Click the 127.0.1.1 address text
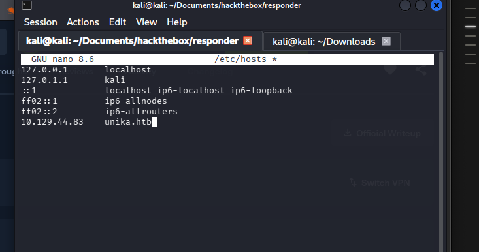The image size is (479, 252). point(44,80)
